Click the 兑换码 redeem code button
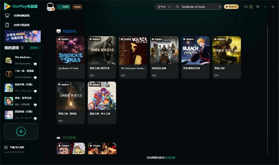 (64, 7)
